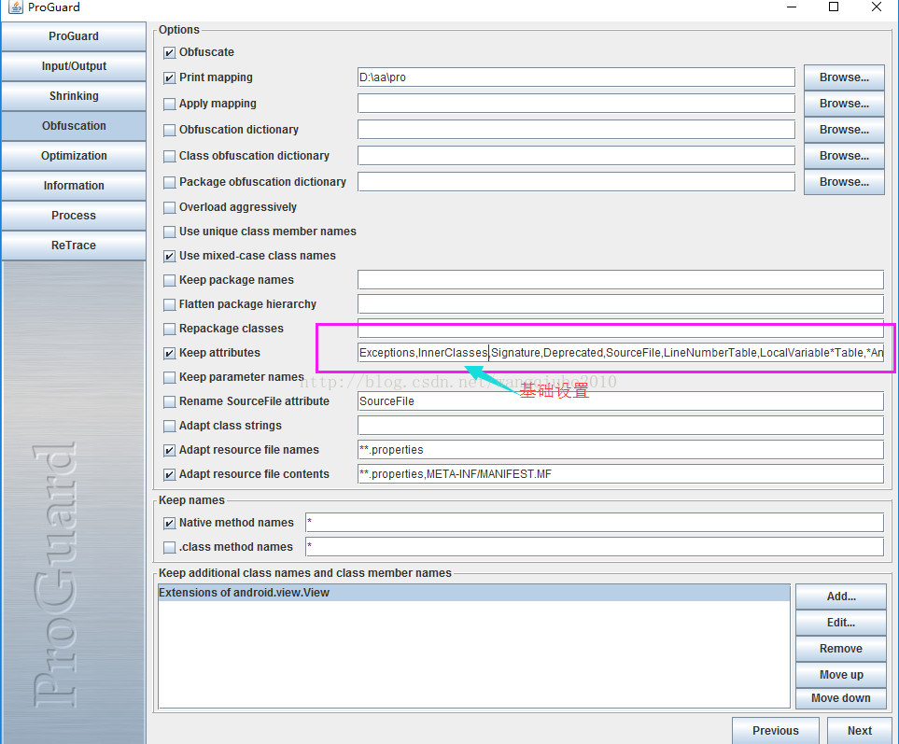Screen dimensions: 899x744
Task: Enable Use unique class member names
Action: click(169, 232)
